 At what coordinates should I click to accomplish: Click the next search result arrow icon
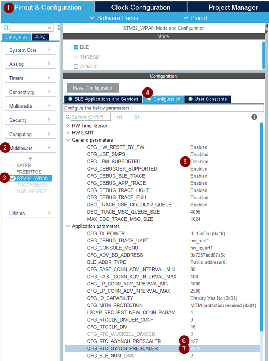coord(136,117)
